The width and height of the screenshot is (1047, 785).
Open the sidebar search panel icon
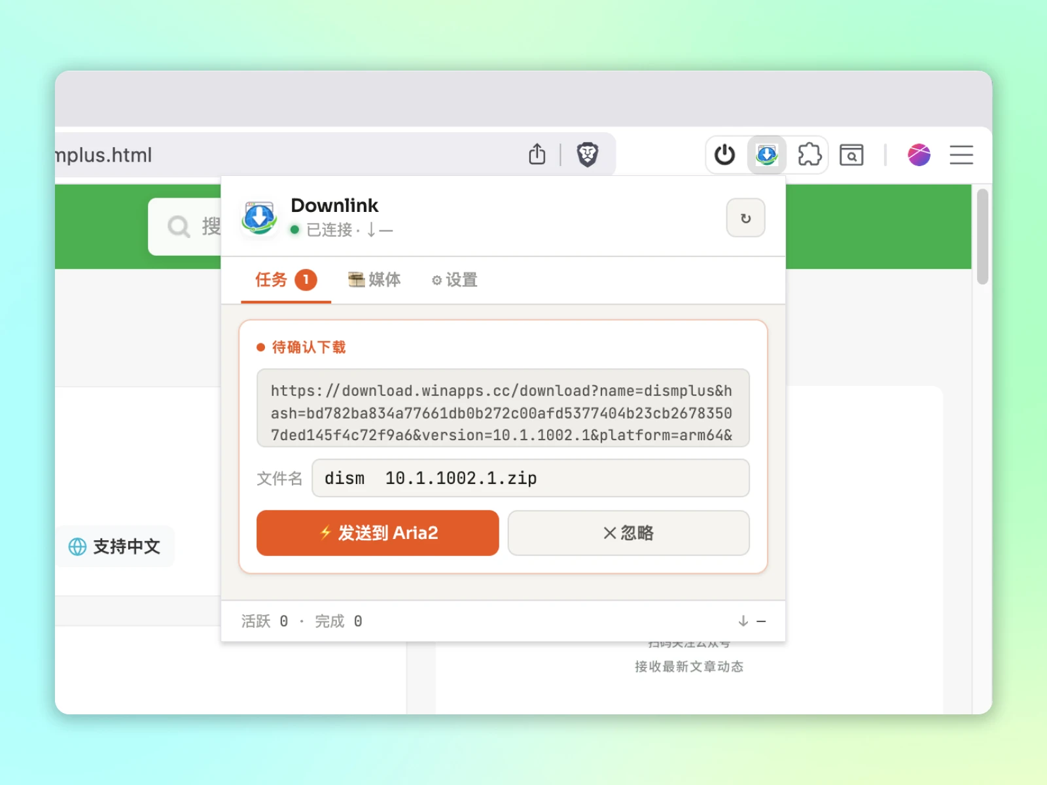point(851,155)
